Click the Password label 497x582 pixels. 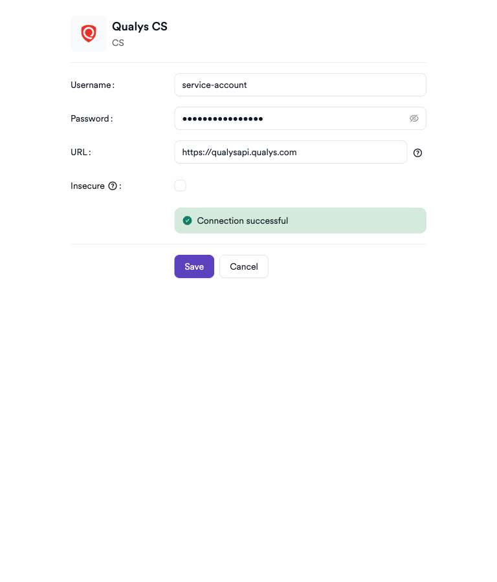tap(89, 118)
